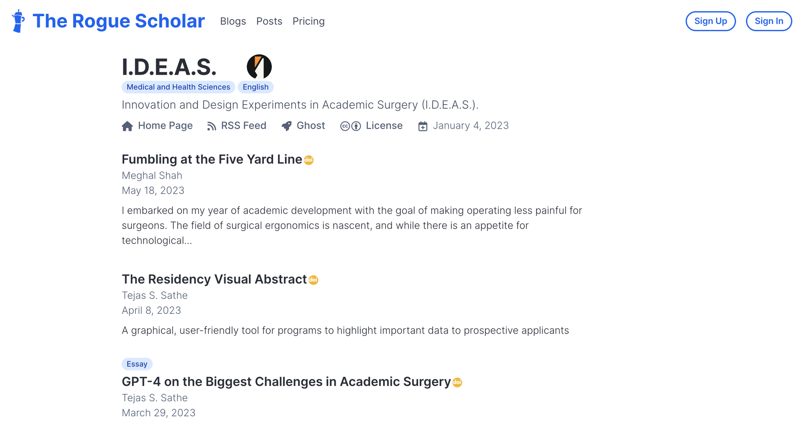Screen dimensions: 812x424
Task: Click DOI badge beside The Residency Visual Abstract
Action: pyautogui.click(x=313, y=280)
